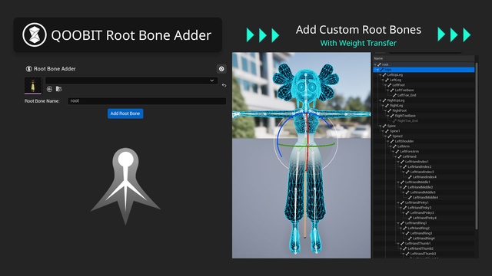
Task: Click the Name column header
Action: click(x=378, y=58)
